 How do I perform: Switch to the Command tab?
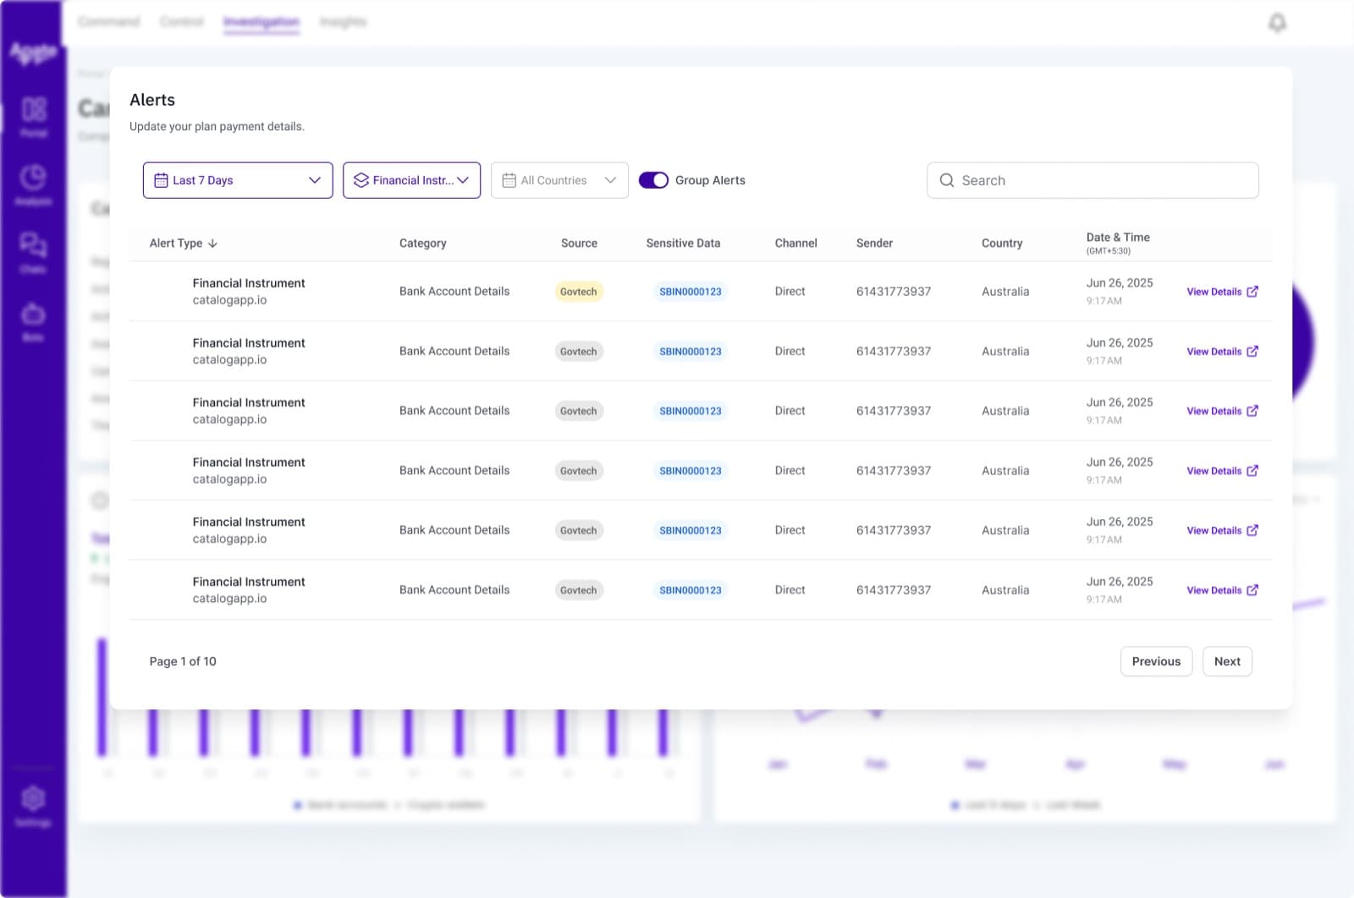(108, 21)
